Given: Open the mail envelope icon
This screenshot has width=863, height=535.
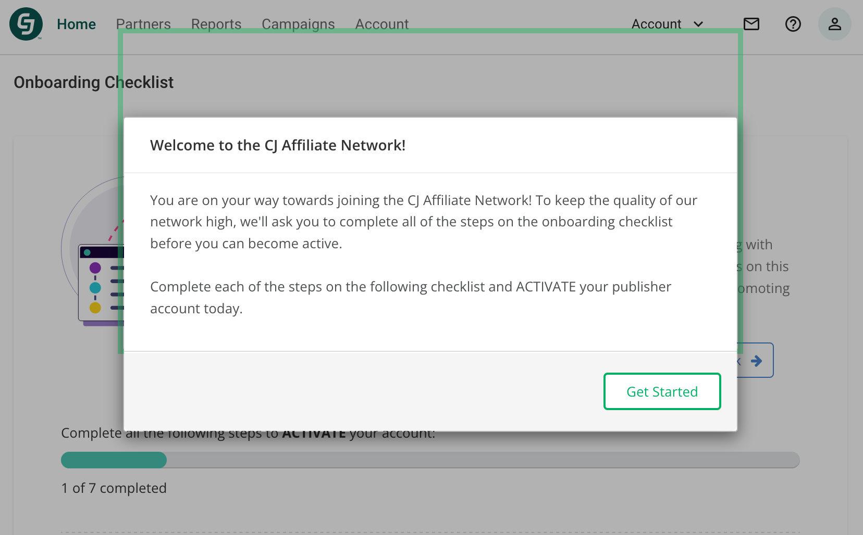Looking at the screenshot, I should [x=751, y=24].
